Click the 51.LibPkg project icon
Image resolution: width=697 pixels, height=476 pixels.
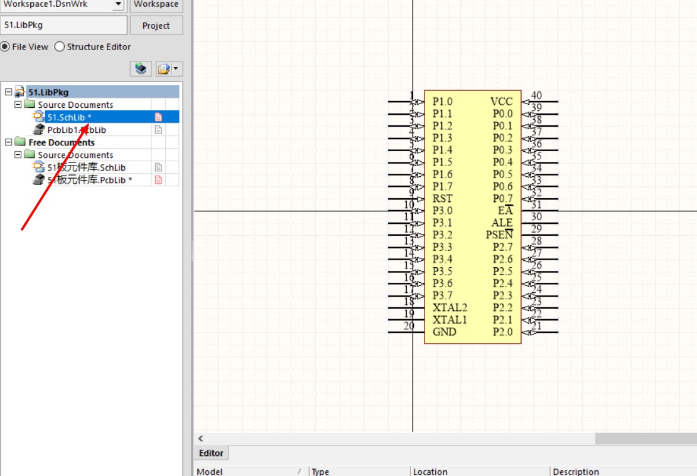(20, 92)
